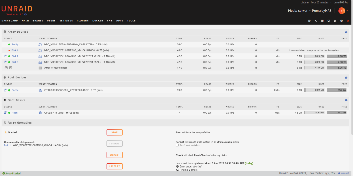Screen dimensions: 353x176
Task: Start a read-check with CHECK button
Action: pyautogui.click(x=115, y=155)
